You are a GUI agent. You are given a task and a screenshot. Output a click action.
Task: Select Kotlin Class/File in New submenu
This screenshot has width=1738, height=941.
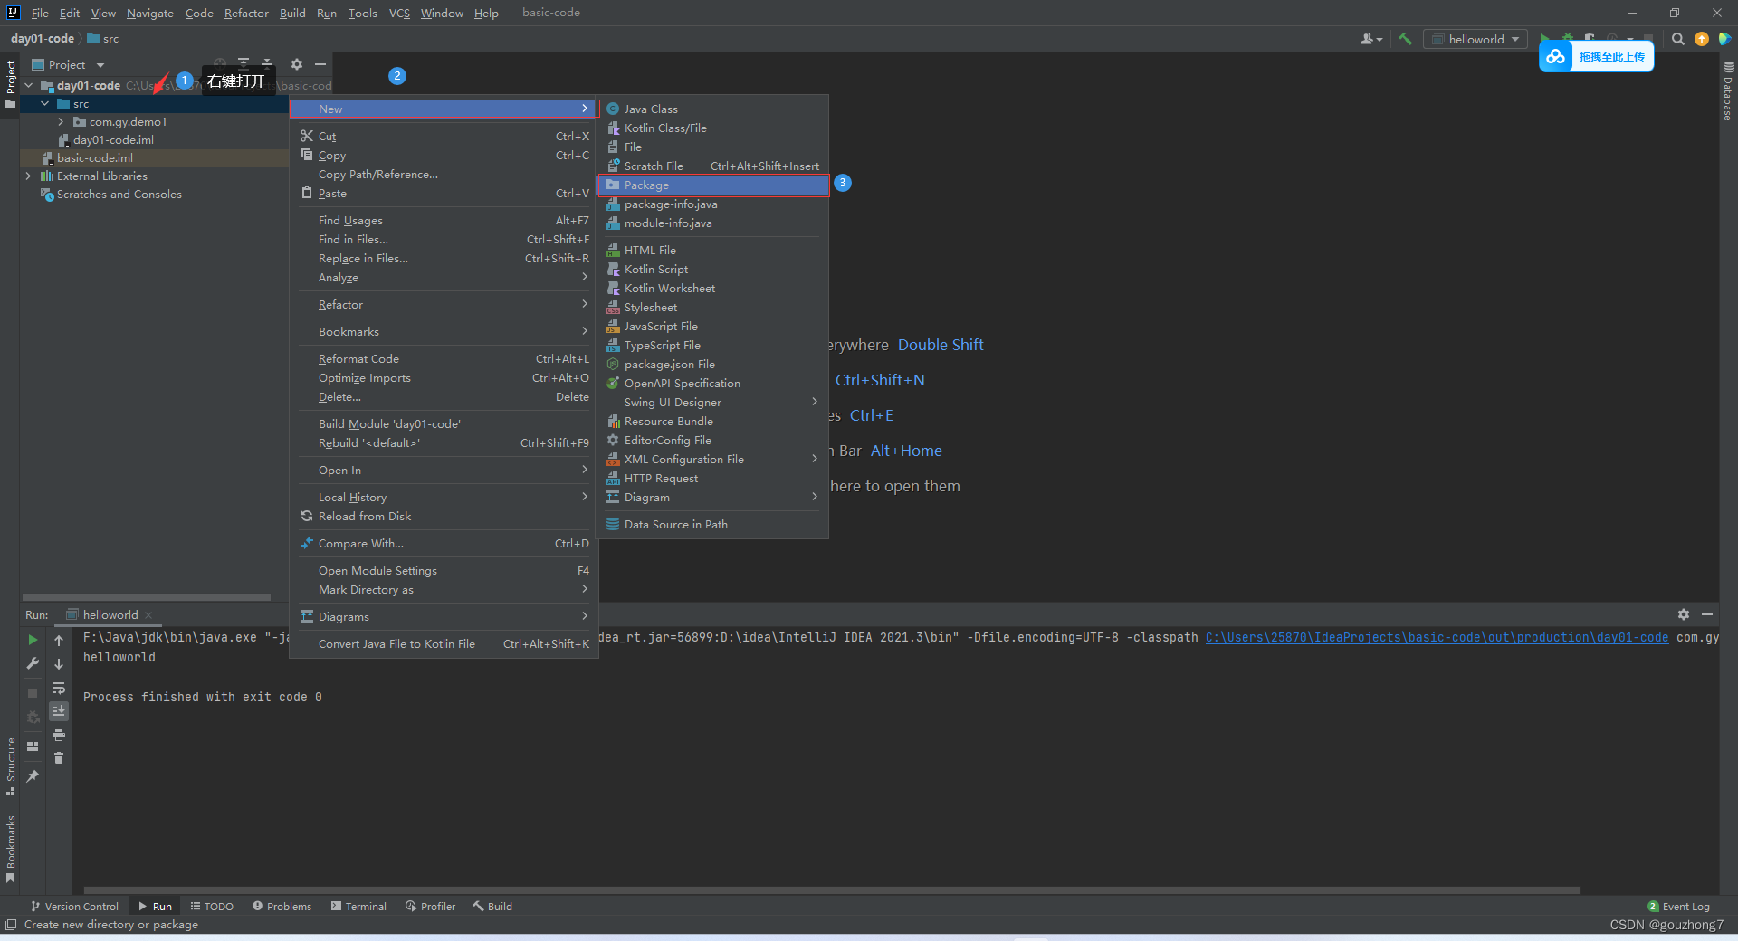[713, 128]
